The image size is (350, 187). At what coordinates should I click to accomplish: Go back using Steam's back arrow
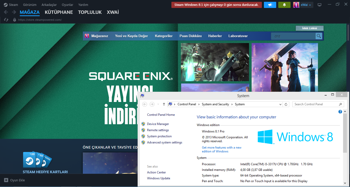click(6, 12)
